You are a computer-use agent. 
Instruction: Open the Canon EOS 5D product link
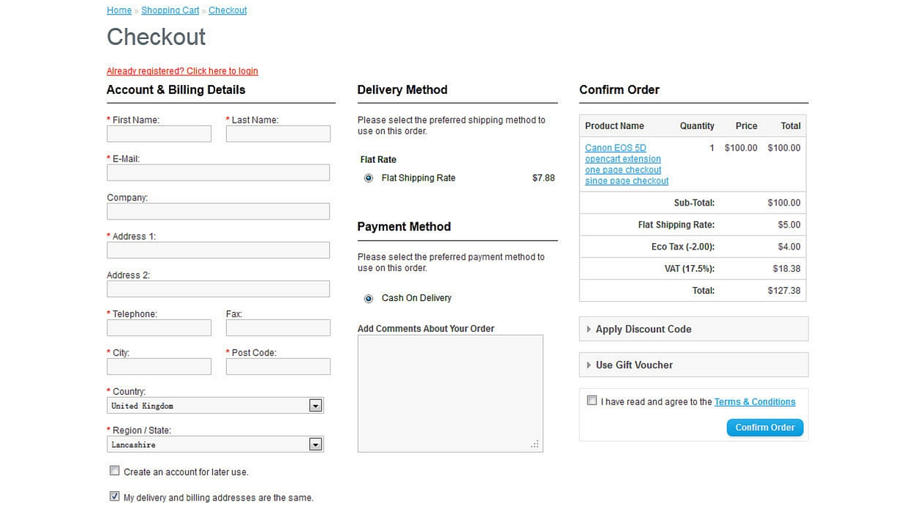coord(615,148)
